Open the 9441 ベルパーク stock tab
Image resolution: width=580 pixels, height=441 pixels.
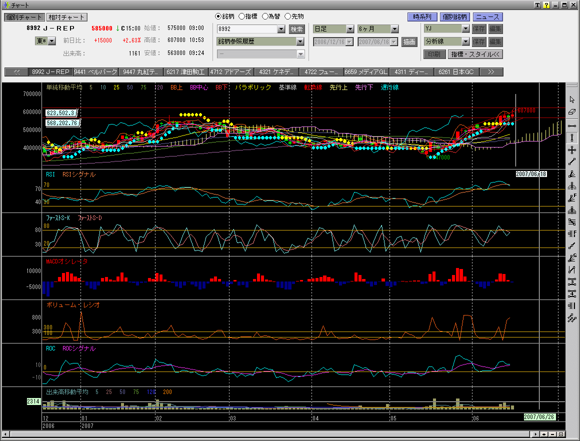pos(95,72)
